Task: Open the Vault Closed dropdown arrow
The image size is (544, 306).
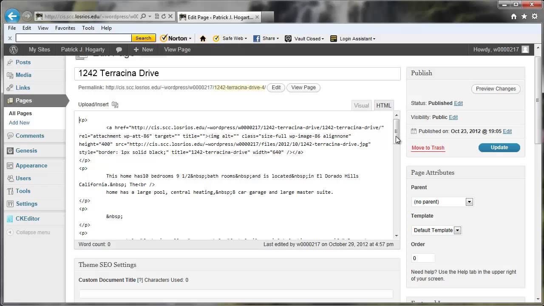Action: [323, 39]
